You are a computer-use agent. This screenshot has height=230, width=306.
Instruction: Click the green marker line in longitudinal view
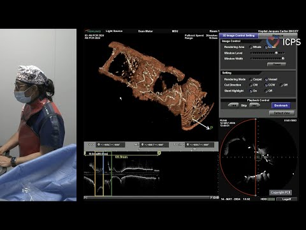[112, 174]
